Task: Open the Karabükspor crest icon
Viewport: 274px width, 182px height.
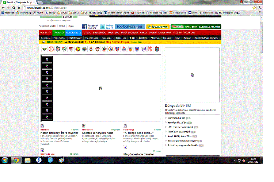Action: [x=117, y=49]
